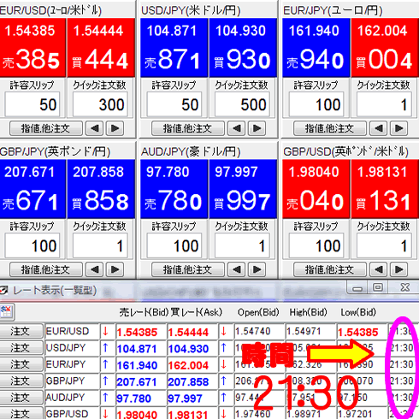Click the USD/JPY buy rate panel 104.930
419x419 pixels.
[x=243, y=48]
